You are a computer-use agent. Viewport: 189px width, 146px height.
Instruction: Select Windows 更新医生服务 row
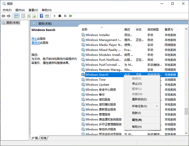click(102, 109)
